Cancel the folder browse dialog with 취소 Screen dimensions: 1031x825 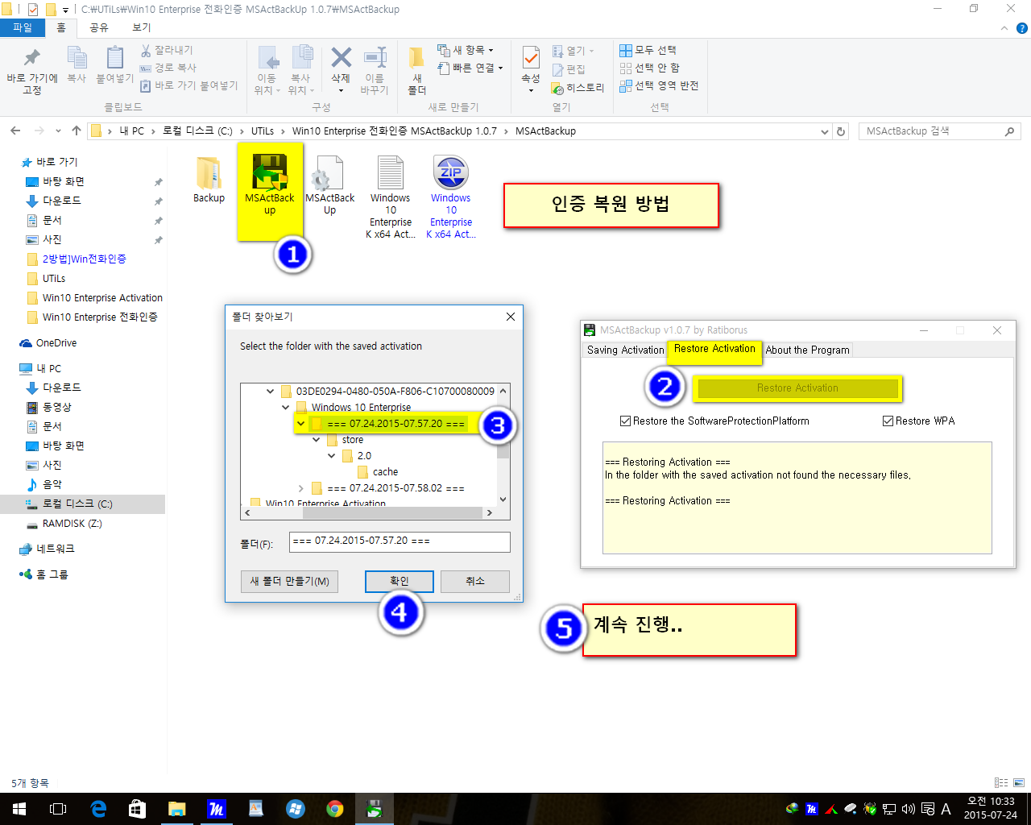[x=475, y=581]
